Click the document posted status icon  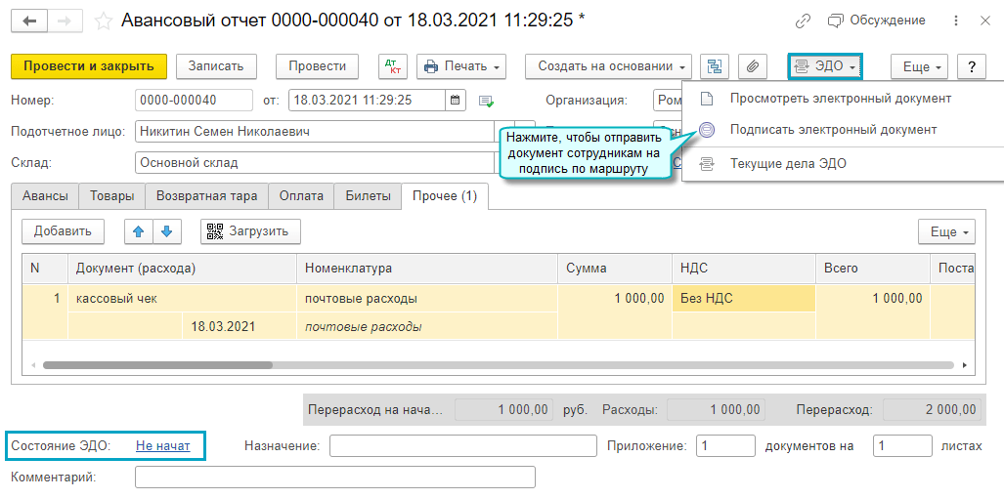(487, 101)
